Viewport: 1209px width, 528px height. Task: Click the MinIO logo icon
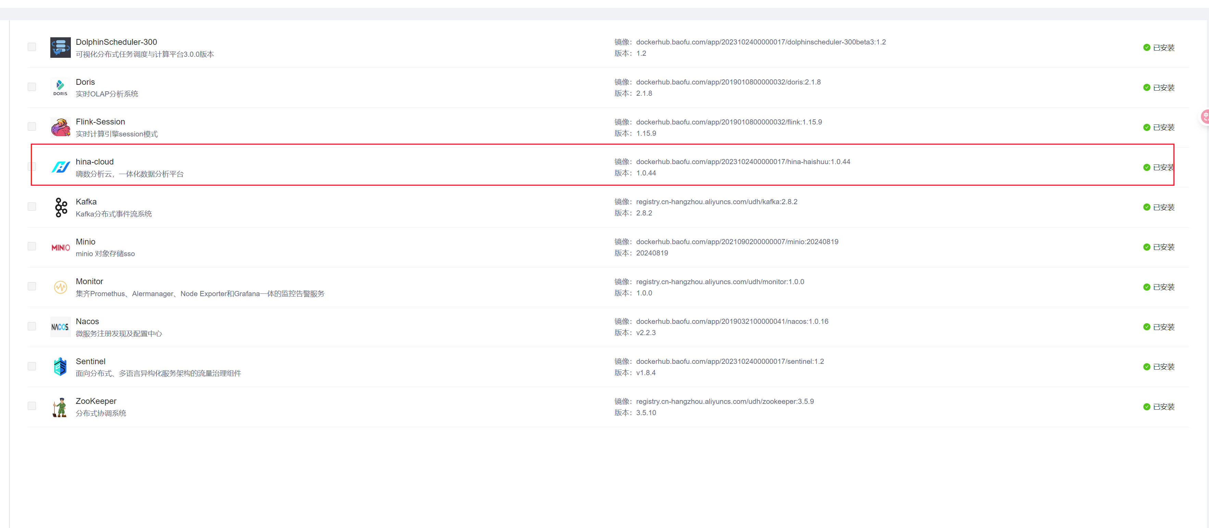point(61,247)
